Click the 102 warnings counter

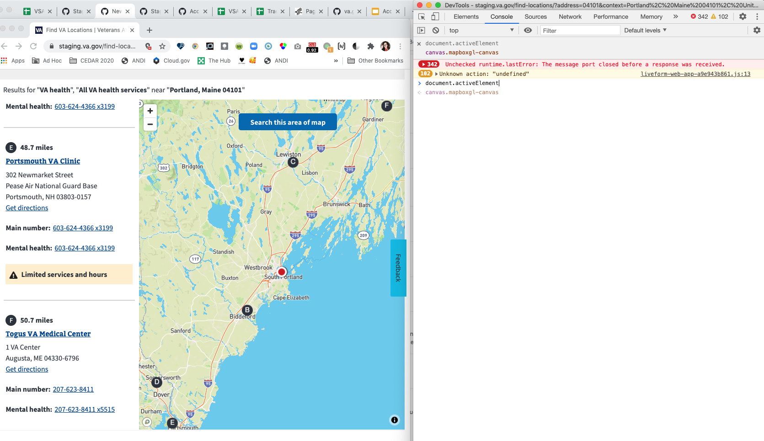(719, 16)
